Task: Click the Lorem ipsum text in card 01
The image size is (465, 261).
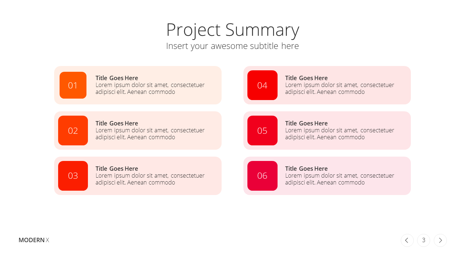Action: click(x=150, y=88)
